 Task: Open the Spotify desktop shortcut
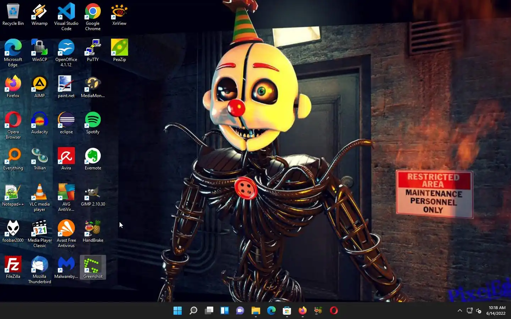click(x=93, y=123)
